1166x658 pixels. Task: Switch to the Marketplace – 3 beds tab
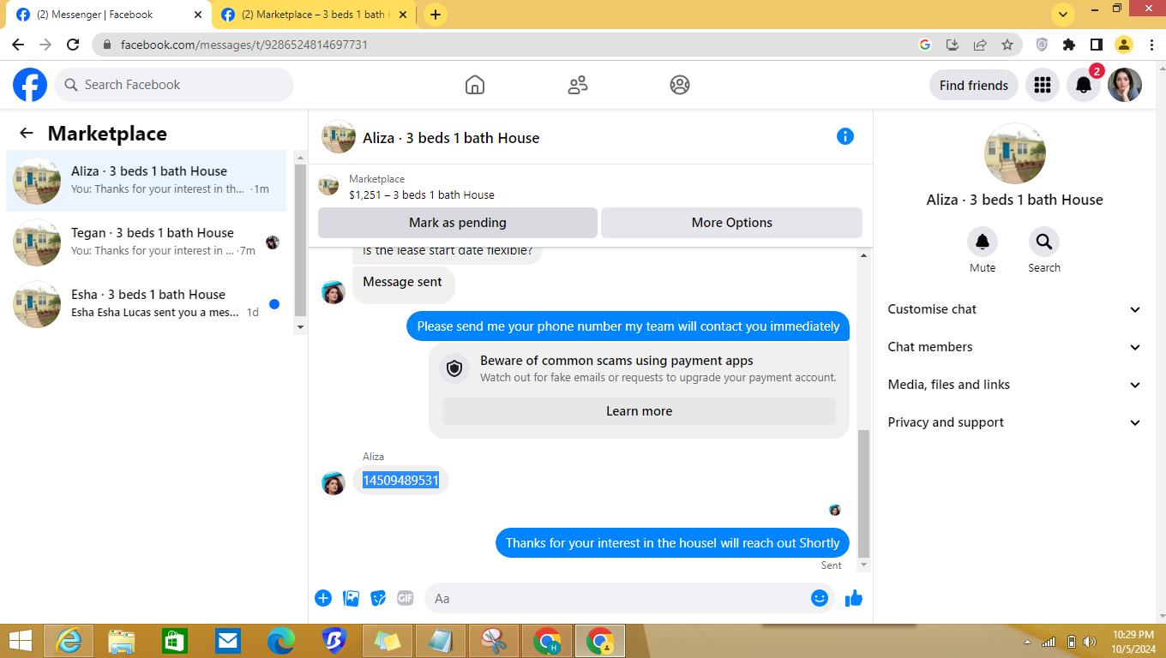click(315, 15)
